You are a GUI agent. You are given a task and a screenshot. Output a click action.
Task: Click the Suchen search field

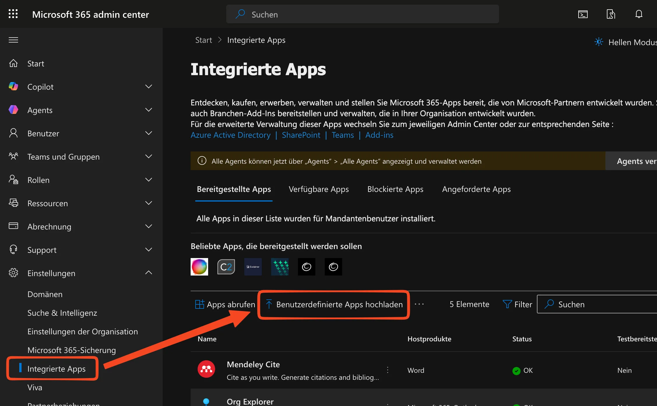pos(361,14)
